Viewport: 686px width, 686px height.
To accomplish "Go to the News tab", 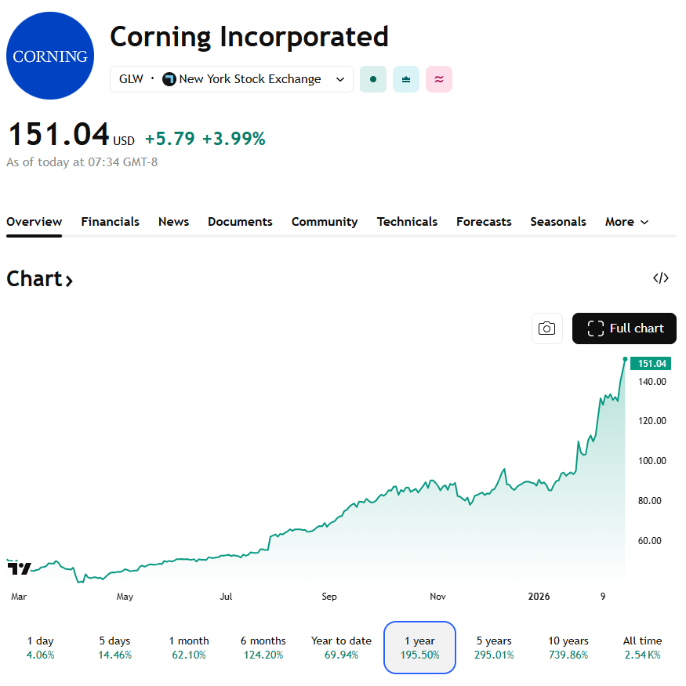I will (x=174, y=222).
